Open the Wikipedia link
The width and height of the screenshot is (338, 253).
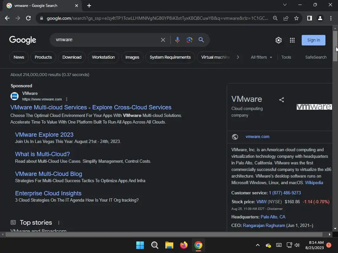[314, 183]
